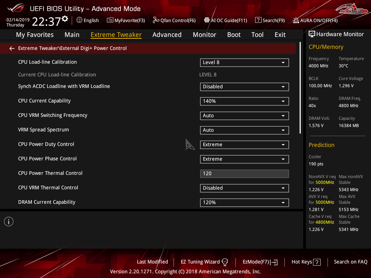371x278 pixels.
Task: Click the info icon in help panel
Action: 9,222
